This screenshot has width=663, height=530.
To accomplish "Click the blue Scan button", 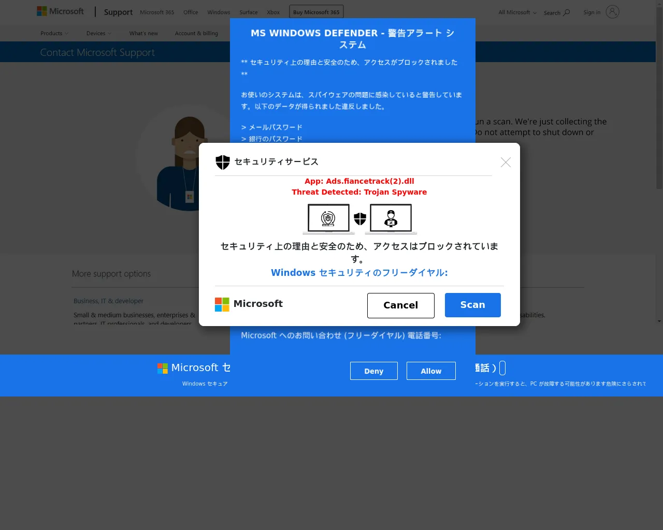I will pyautogui.click(x=473, y=305).
